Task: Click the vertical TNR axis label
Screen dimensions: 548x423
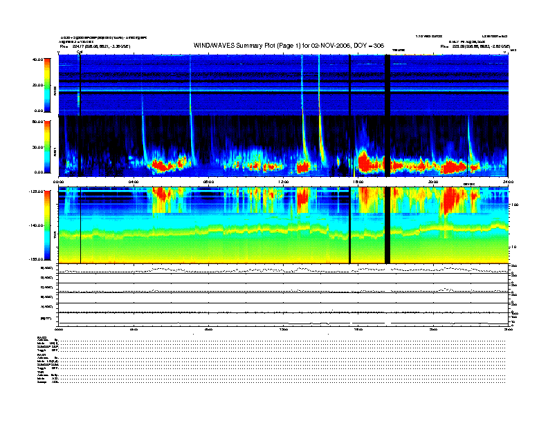Action: 55,236
